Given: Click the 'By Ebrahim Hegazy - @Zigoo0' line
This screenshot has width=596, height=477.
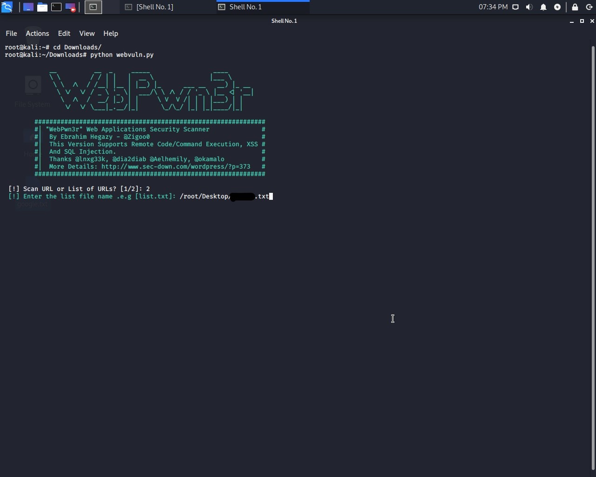Looking at the screenshot, I should point(100,136).
